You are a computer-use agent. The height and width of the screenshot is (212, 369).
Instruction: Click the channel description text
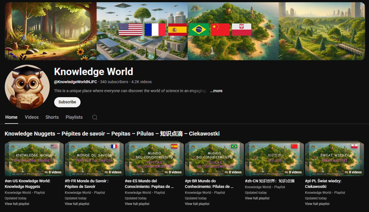click(130, 91)
